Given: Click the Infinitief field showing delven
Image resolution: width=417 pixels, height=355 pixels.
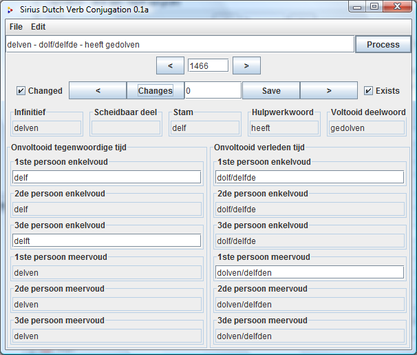Looking at the screenshot, I should click(47, 128).
